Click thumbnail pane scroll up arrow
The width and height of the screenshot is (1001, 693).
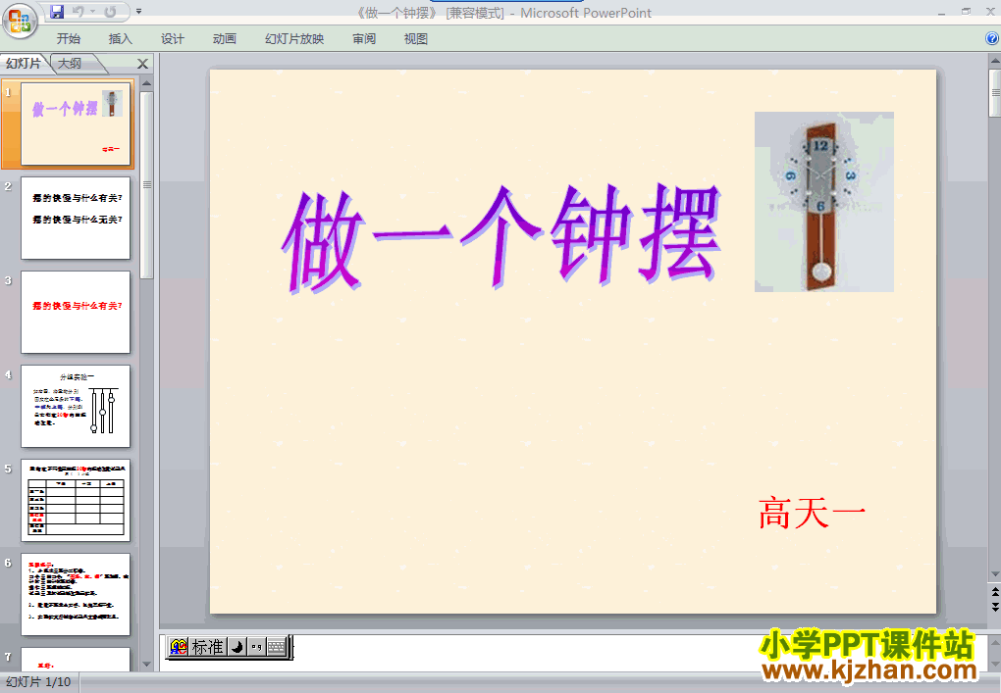[x=147, y=83]
